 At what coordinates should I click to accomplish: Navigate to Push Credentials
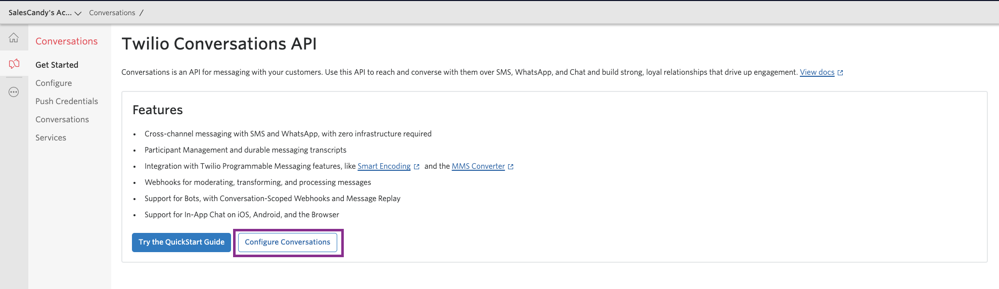(x=67, y=101)
